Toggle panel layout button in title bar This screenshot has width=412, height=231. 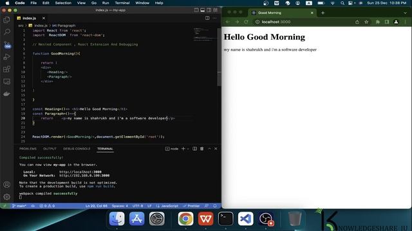pyautogui.click(x=203, y=10)
